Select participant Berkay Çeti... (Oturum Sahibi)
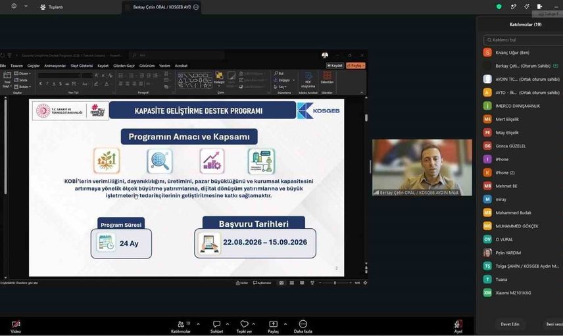Image resolution: width=563 pixels, height=336 pixels. (x=523, y=66)
